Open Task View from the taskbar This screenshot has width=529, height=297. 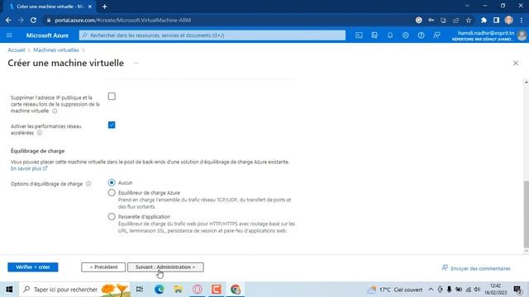[140, 290]
